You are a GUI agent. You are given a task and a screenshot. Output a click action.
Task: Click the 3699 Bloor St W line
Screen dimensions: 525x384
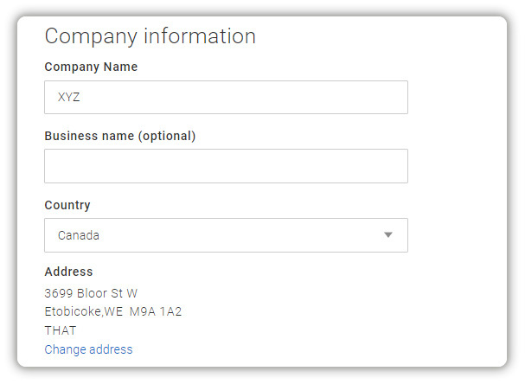tap(91, 293)
